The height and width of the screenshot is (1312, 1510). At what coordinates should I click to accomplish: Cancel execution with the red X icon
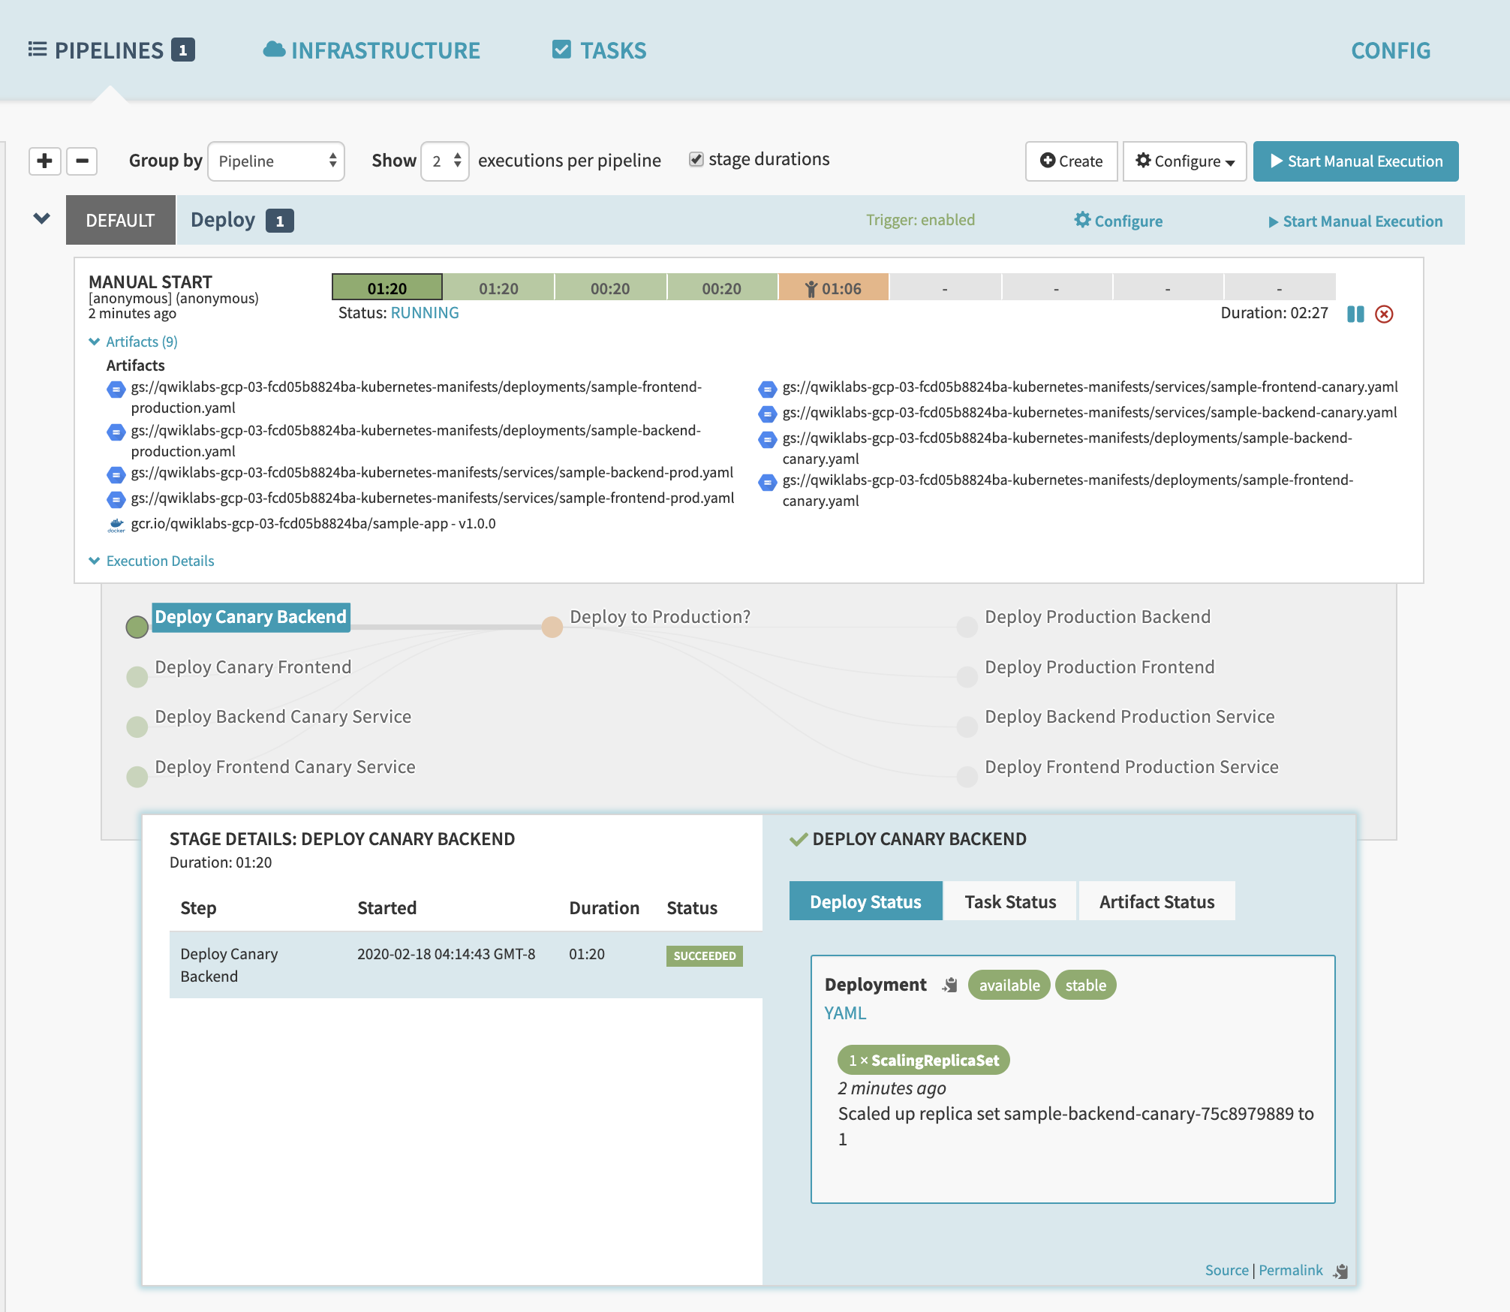click(1384, 314)
